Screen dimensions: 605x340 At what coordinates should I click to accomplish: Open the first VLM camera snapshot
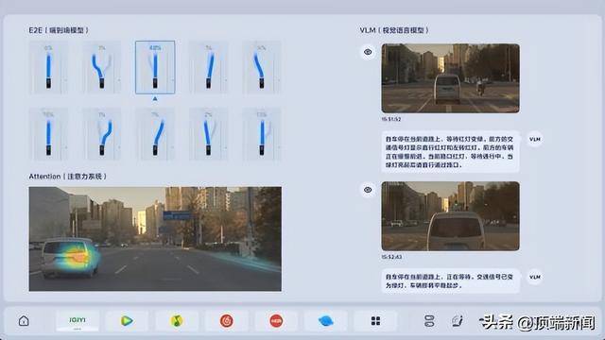(450, 78)
